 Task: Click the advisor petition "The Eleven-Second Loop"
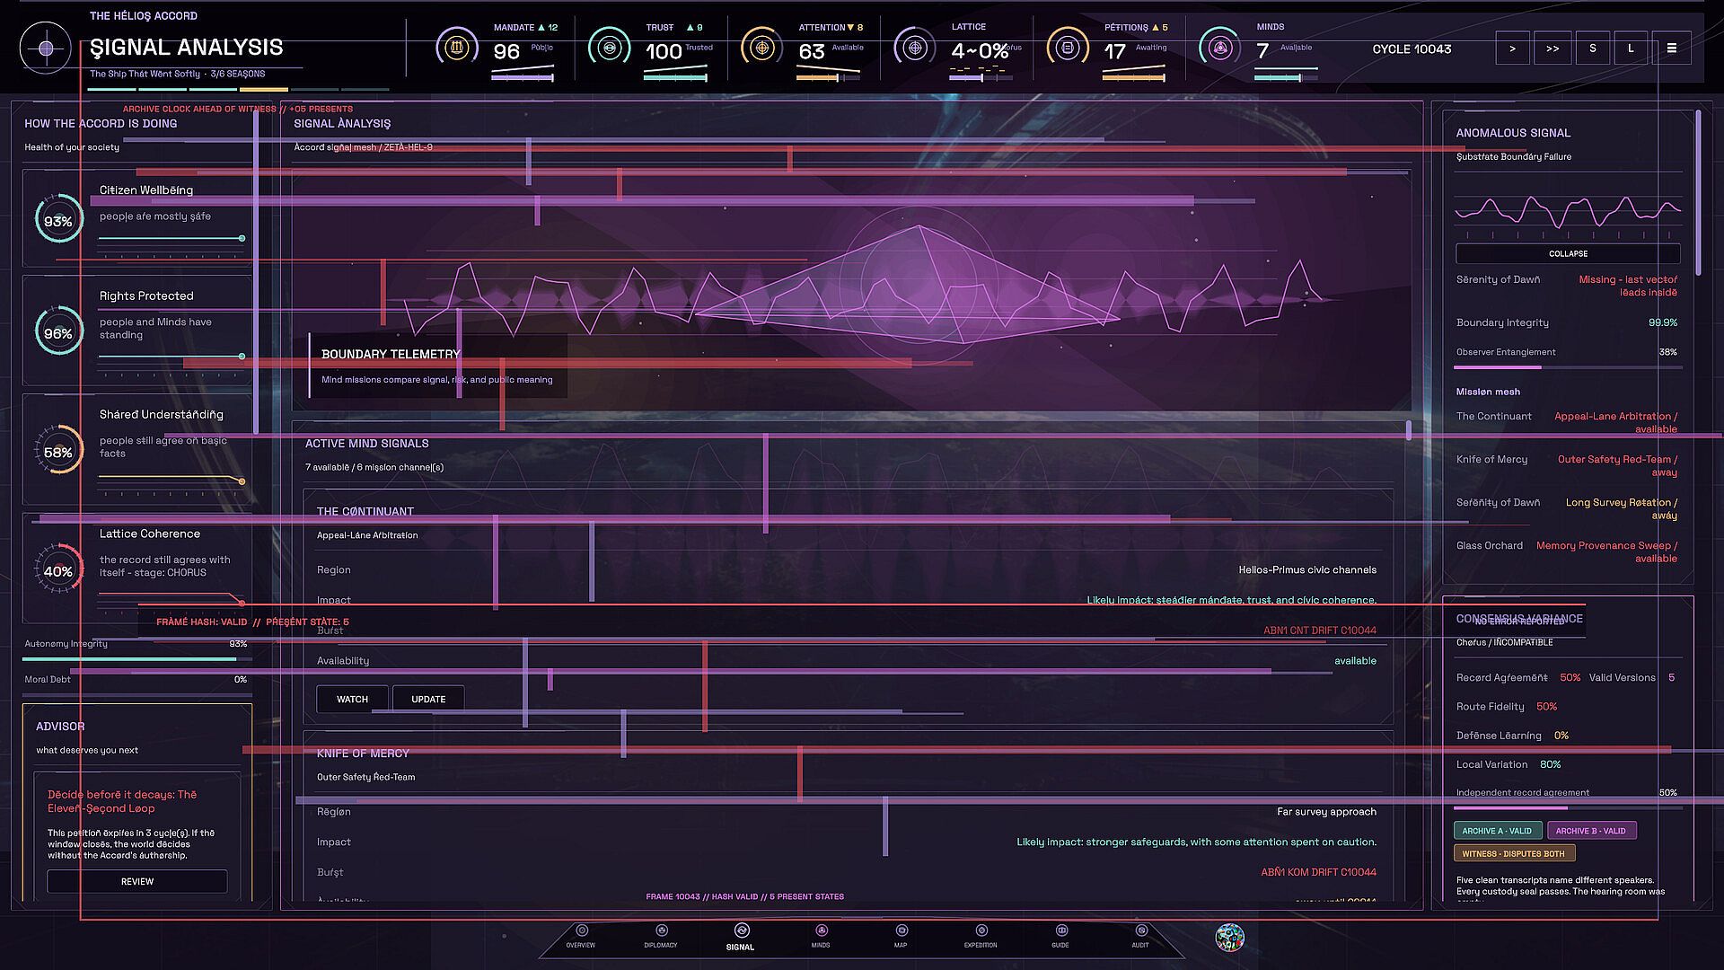(x=122, y=801)
